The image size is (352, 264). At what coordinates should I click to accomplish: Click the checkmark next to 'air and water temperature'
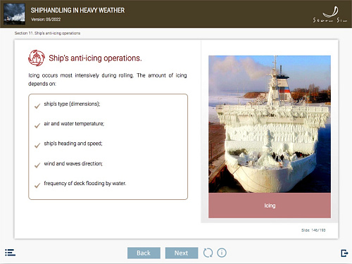[37, 126]
